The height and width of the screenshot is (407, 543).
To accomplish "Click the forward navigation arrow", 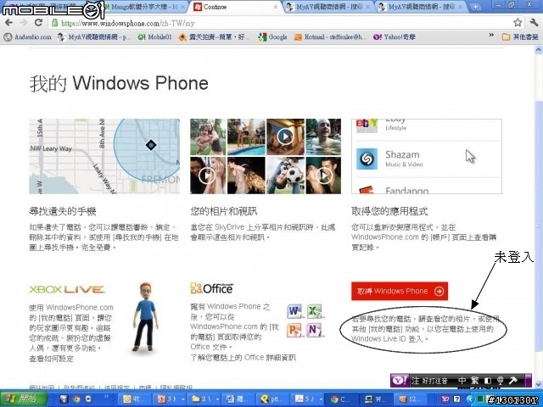I will click(24, 23).
